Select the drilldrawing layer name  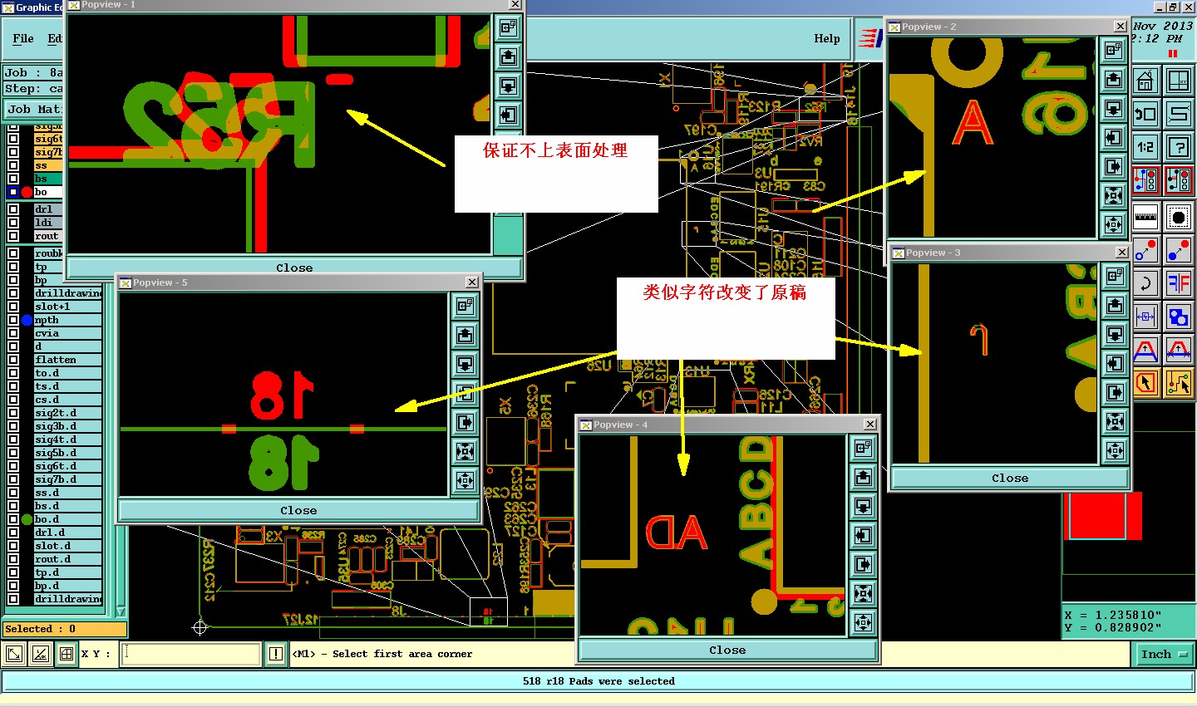click(68, 293)
